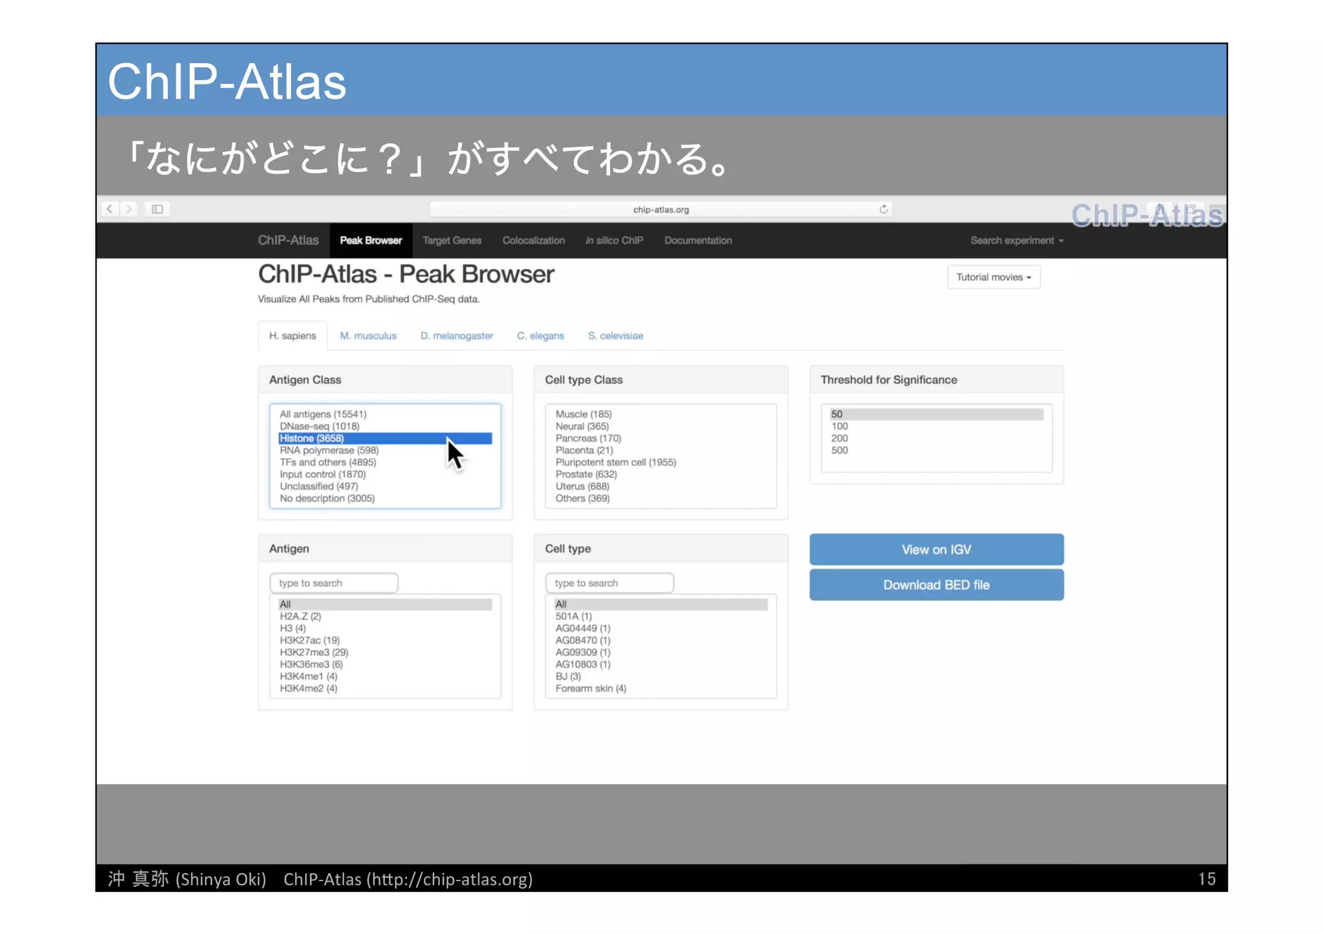
Task: Reload the page with the refresh icon
Action: point(883,209)
